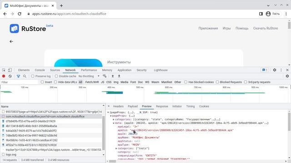
Task: Open the Headers tab
Action: coord(118,106)
